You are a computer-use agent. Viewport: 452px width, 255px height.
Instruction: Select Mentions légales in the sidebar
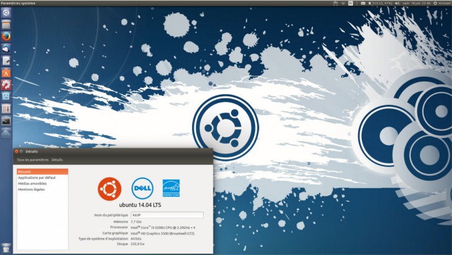[42, 189]
